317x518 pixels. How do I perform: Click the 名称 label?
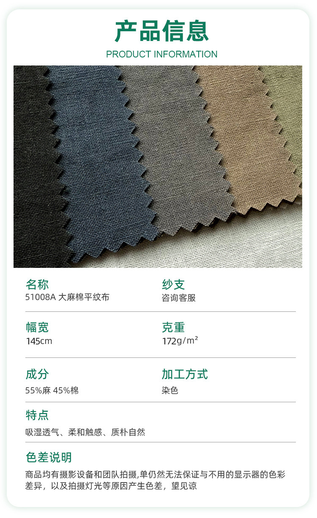[37, 284]
